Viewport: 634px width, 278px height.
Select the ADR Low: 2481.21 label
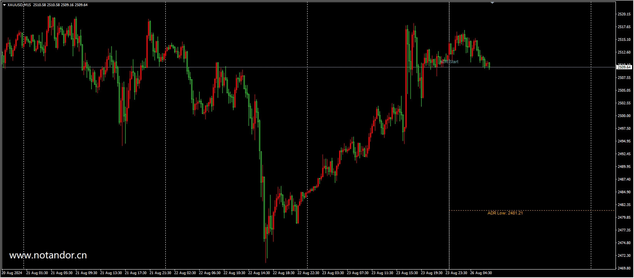(x=505, y=213)
